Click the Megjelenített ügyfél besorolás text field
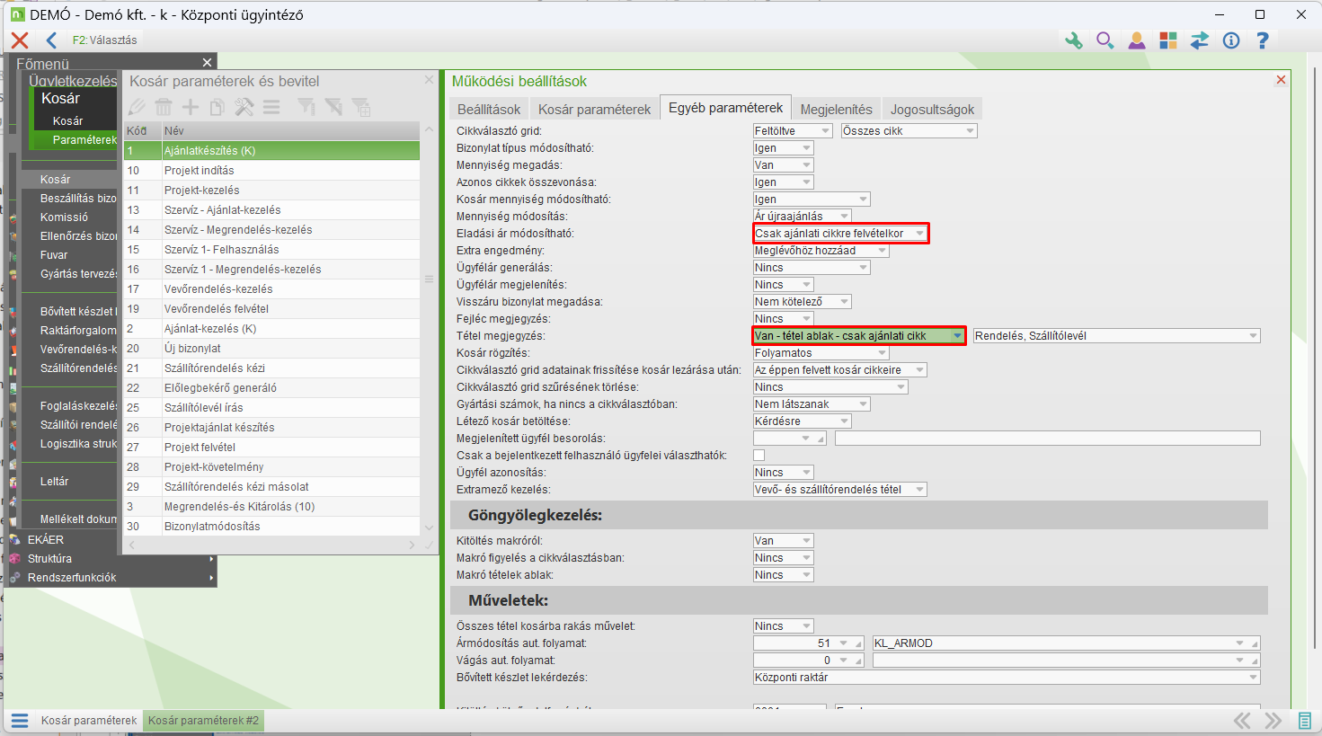 click(1047, 439)
